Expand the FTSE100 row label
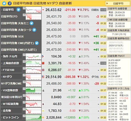 click(11, 70)
